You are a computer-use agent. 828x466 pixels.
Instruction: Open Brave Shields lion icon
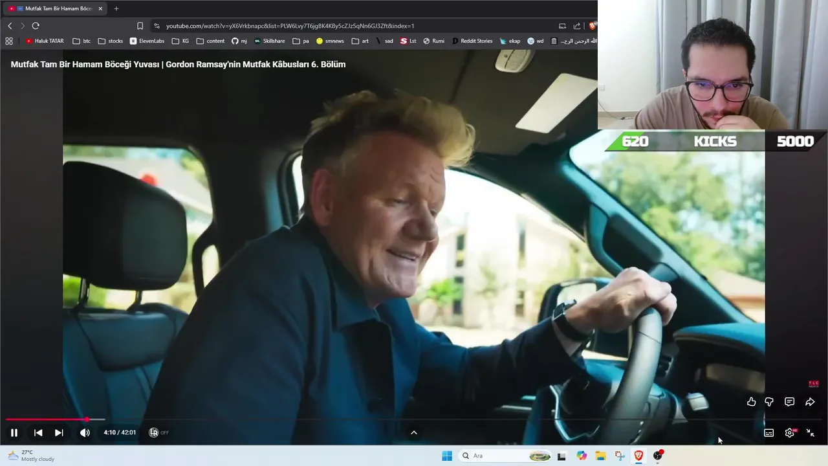tap(592, 26)
